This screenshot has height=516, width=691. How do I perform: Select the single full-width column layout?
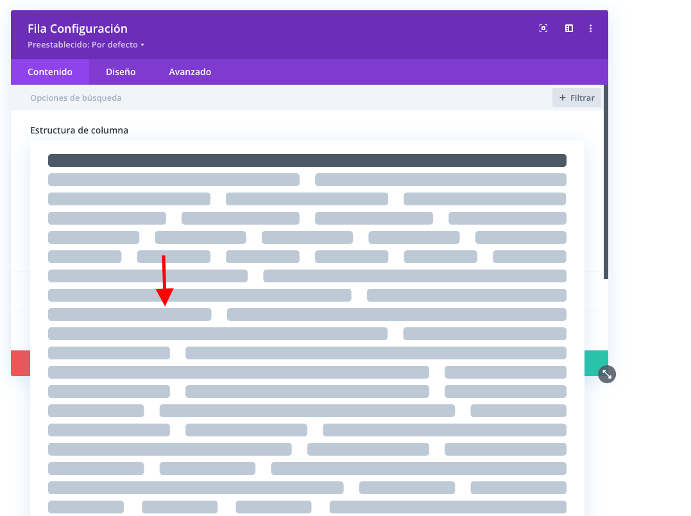[x=307, y=160]
